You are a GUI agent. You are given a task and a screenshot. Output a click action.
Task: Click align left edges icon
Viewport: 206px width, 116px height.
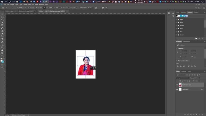178,66
